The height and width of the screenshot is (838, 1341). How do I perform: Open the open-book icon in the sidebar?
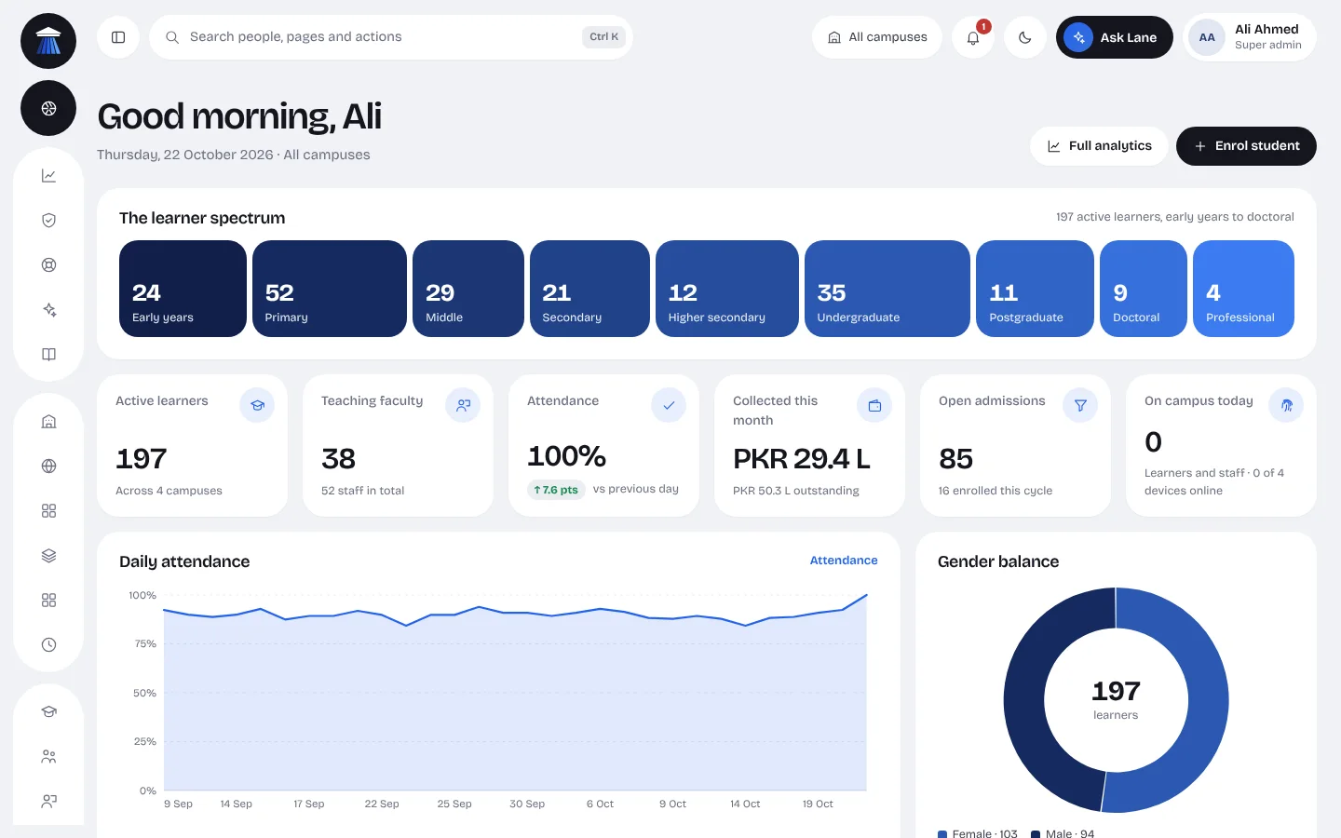48,354
